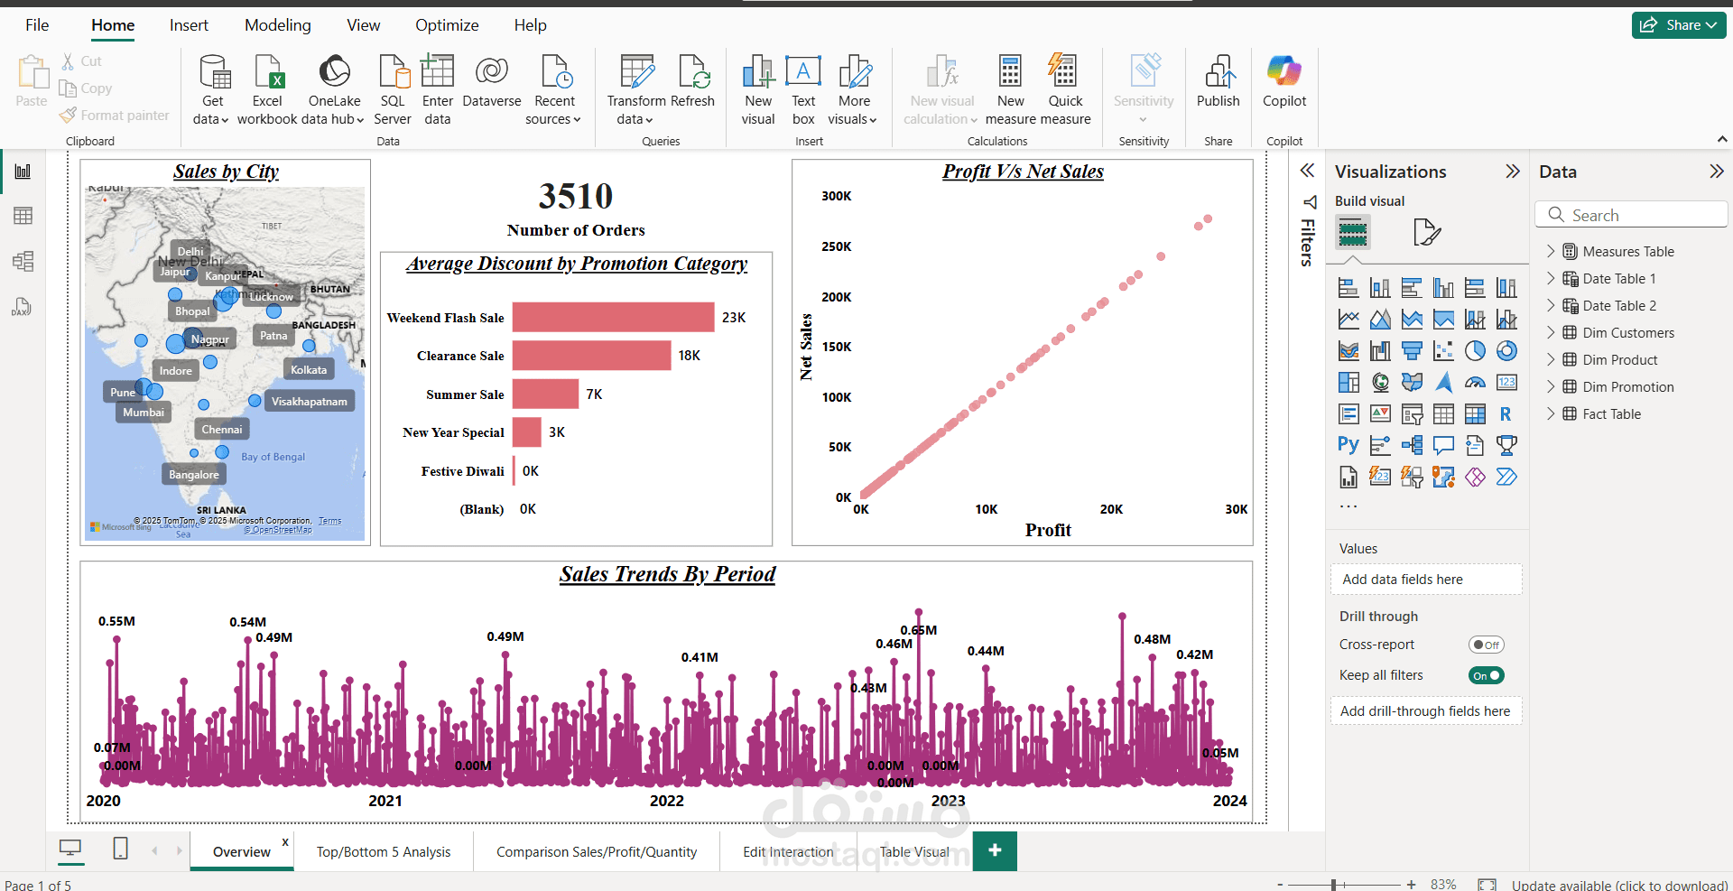Select the Python visual icon
1733x891 pixels.
1348,445
